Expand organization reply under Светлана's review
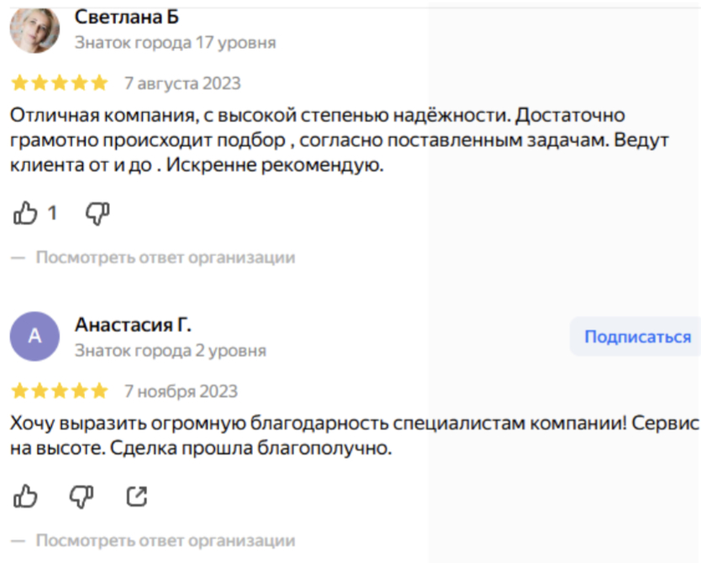The height and width of the screenshot is (563, 701). 165,258
